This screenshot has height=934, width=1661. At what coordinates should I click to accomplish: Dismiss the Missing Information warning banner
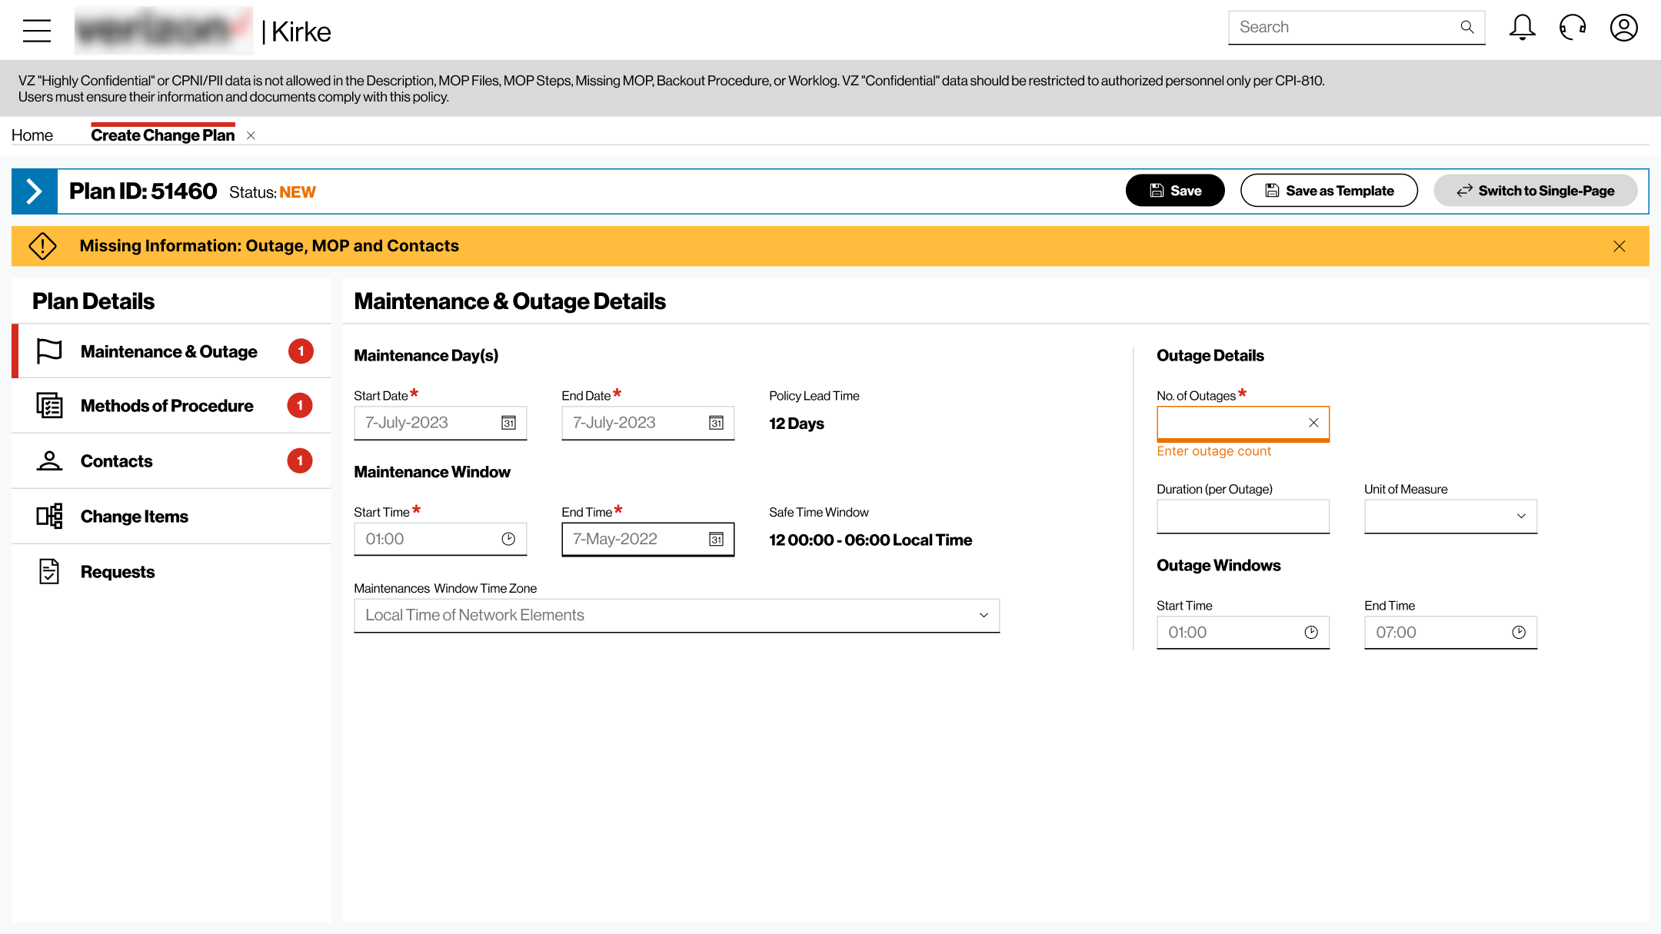click(1619, 246)
